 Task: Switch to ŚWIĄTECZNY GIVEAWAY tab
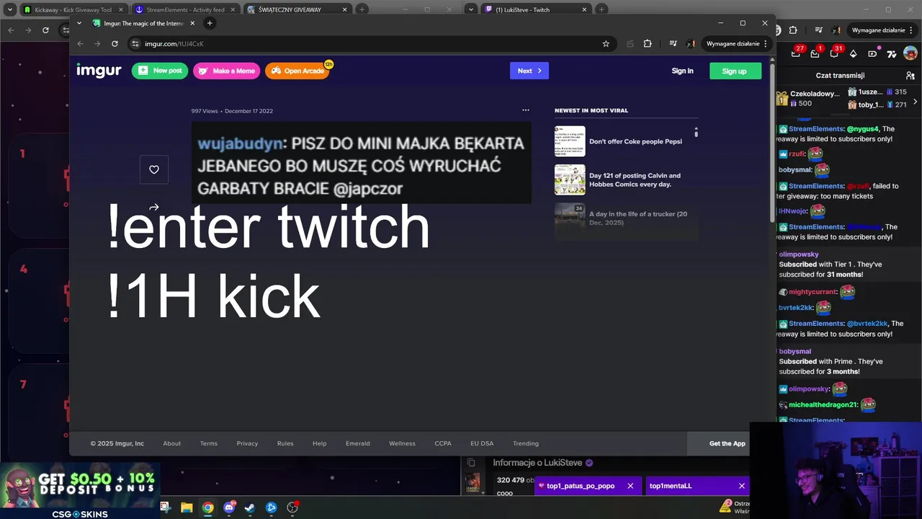point(297,9)
